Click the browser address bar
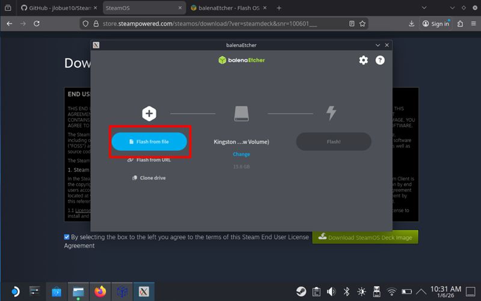 [x=224, y=23]
